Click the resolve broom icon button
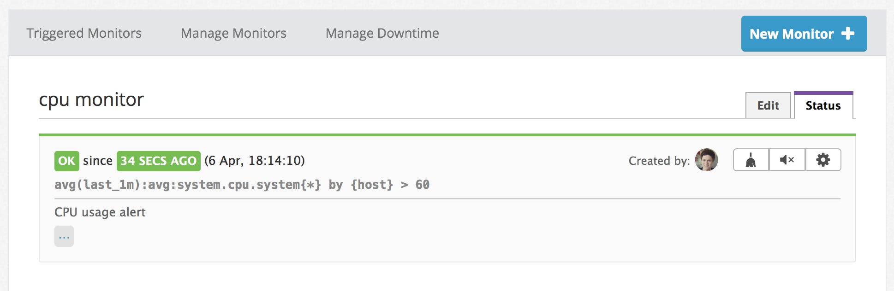Image resolution: width=894 pixels, height=291 pixels. [751, 160]
